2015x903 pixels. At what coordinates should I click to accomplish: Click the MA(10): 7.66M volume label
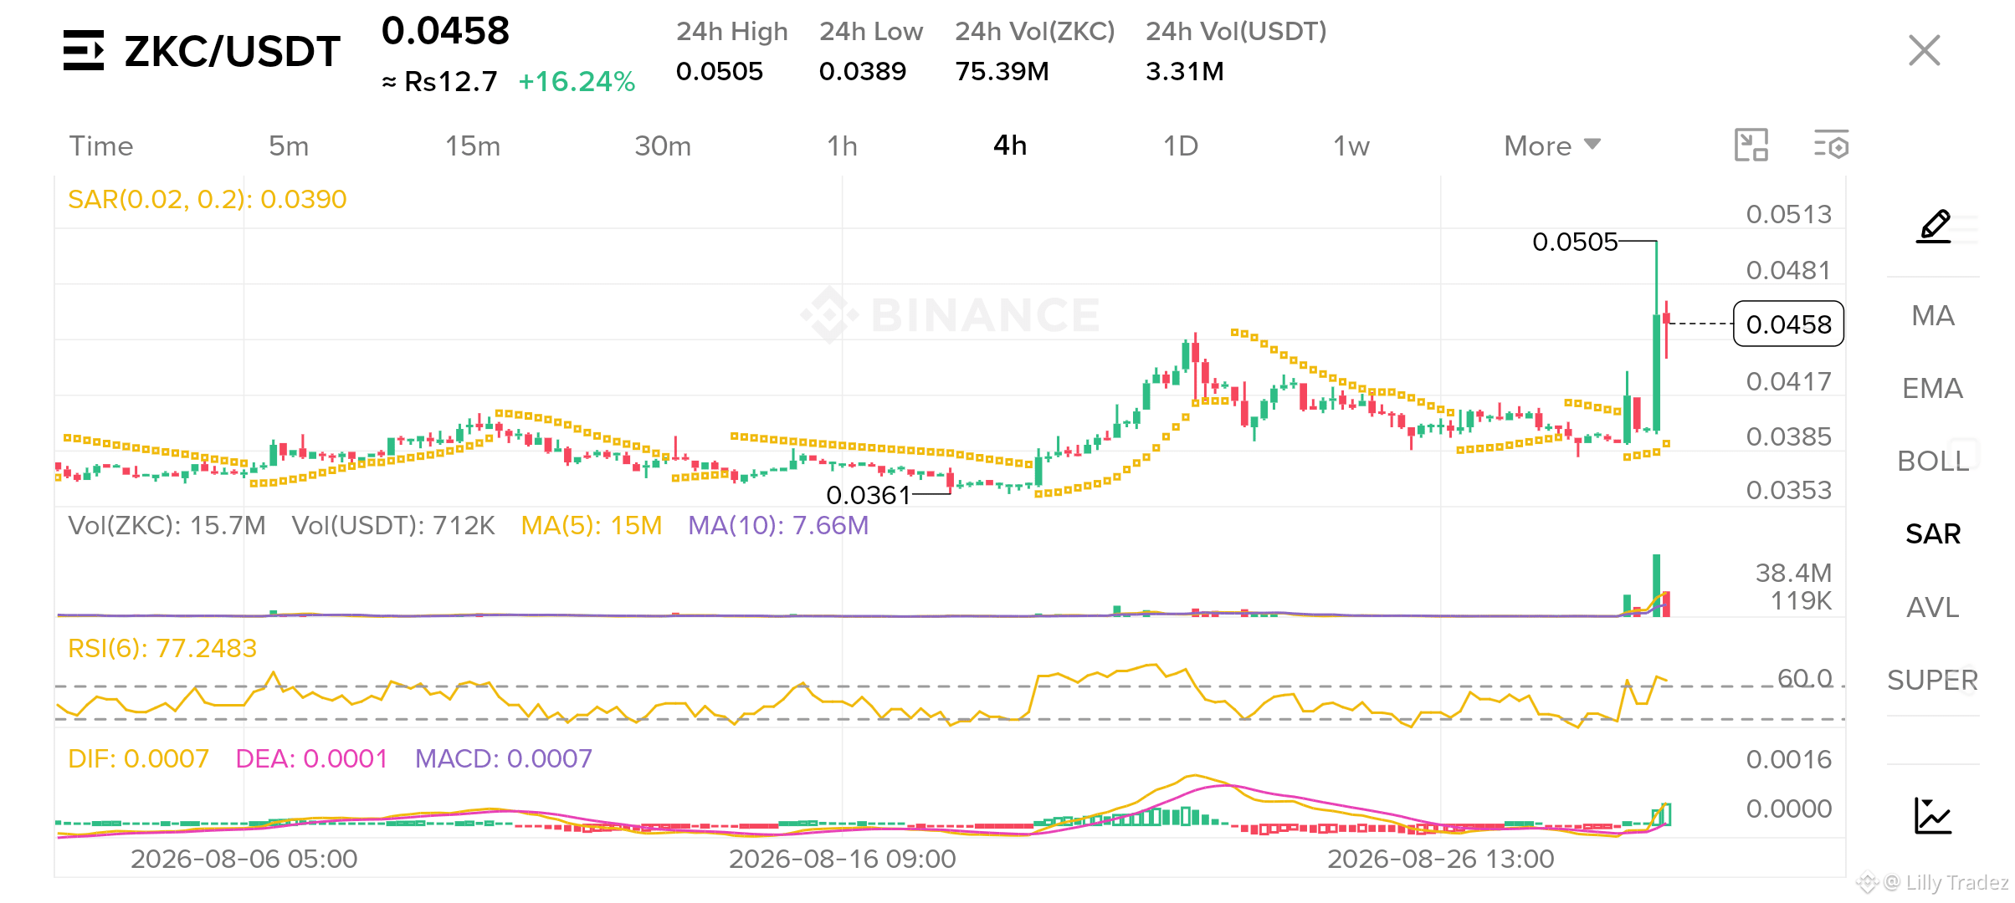pos(778,525)
